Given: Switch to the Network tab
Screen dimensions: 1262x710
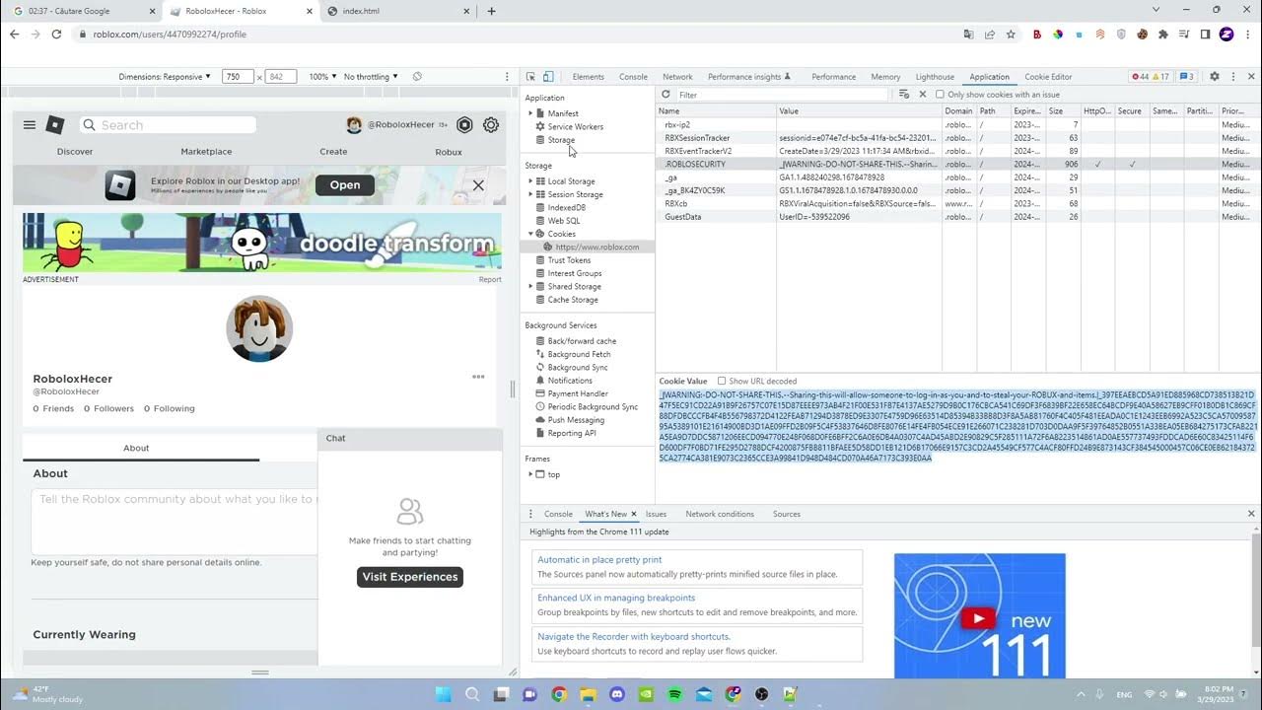Looking at the screenshot, I should 677,77.
